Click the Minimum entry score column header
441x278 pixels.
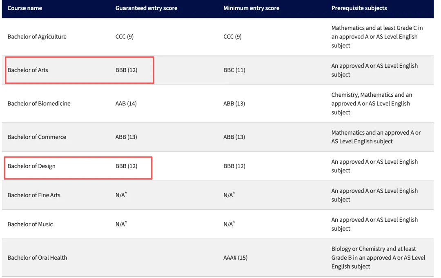point(251,8)
